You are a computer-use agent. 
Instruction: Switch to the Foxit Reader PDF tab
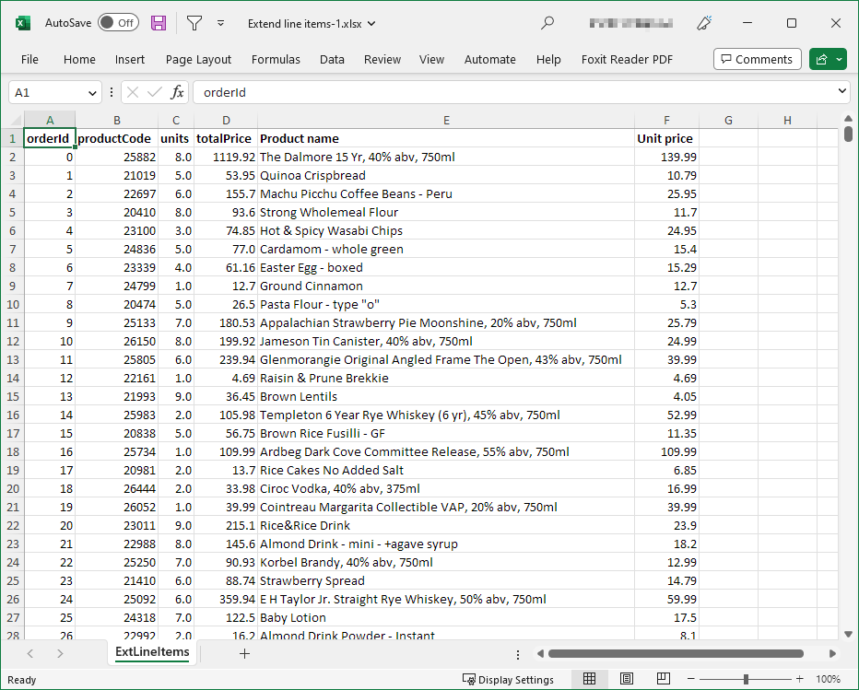[627, 59]
